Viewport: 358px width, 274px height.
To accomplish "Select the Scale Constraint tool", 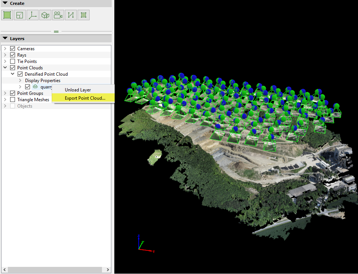I will pos(70,15).
